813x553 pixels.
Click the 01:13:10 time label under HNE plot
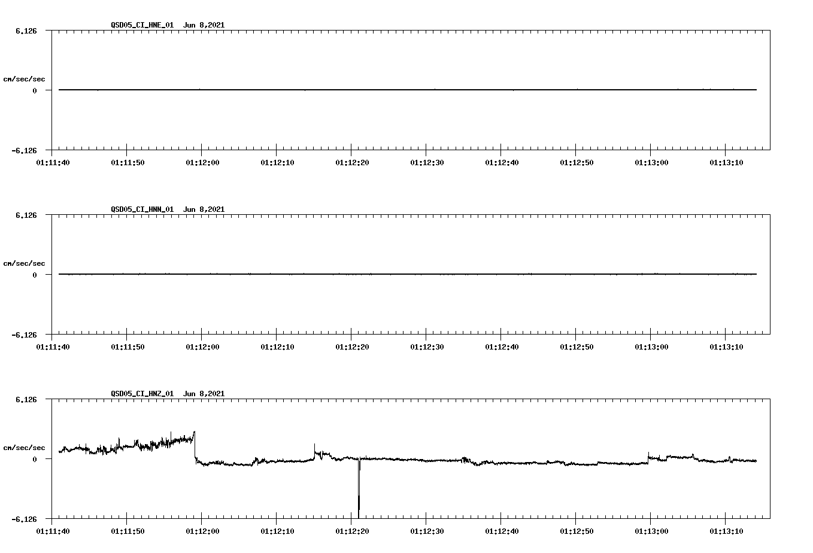(726, 162)
